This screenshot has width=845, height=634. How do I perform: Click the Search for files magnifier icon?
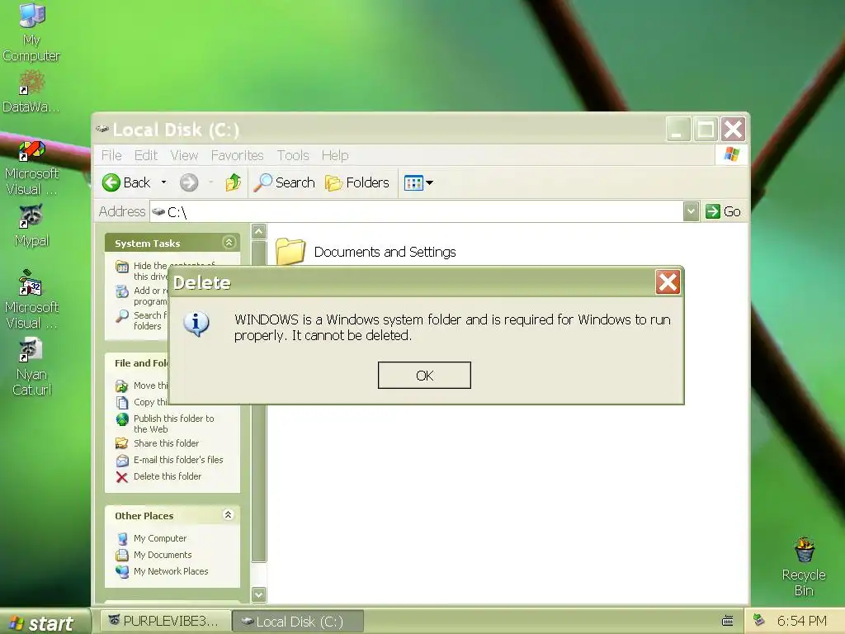(x=122, y=316)
